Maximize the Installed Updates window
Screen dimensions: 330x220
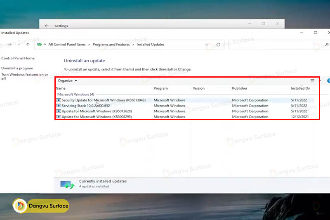[x=315, y=33]
